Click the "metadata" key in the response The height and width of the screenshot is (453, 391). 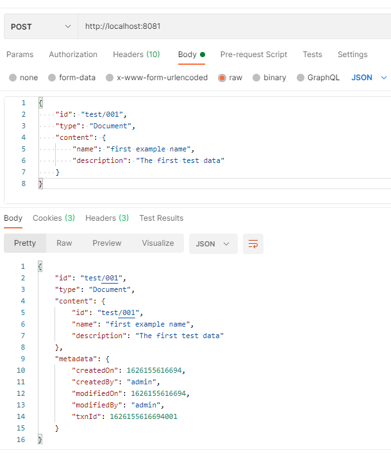(76, 359)
